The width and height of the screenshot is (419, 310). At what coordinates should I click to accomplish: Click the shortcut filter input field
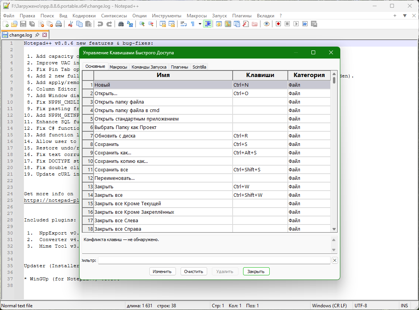(x=214, y=261)
